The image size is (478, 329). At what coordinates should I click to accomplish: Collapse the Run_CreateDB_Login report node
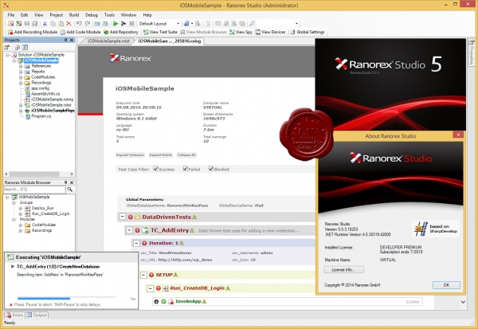pos(151,288)
